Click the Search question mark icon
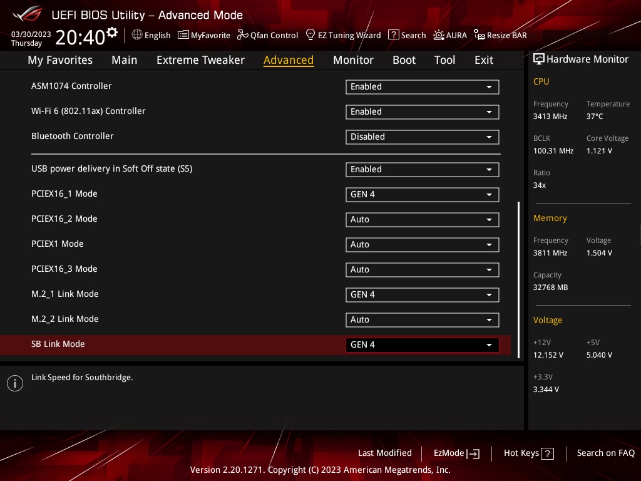Image resolution: width=641 pixels, height=481 pixels. [393, 35]
